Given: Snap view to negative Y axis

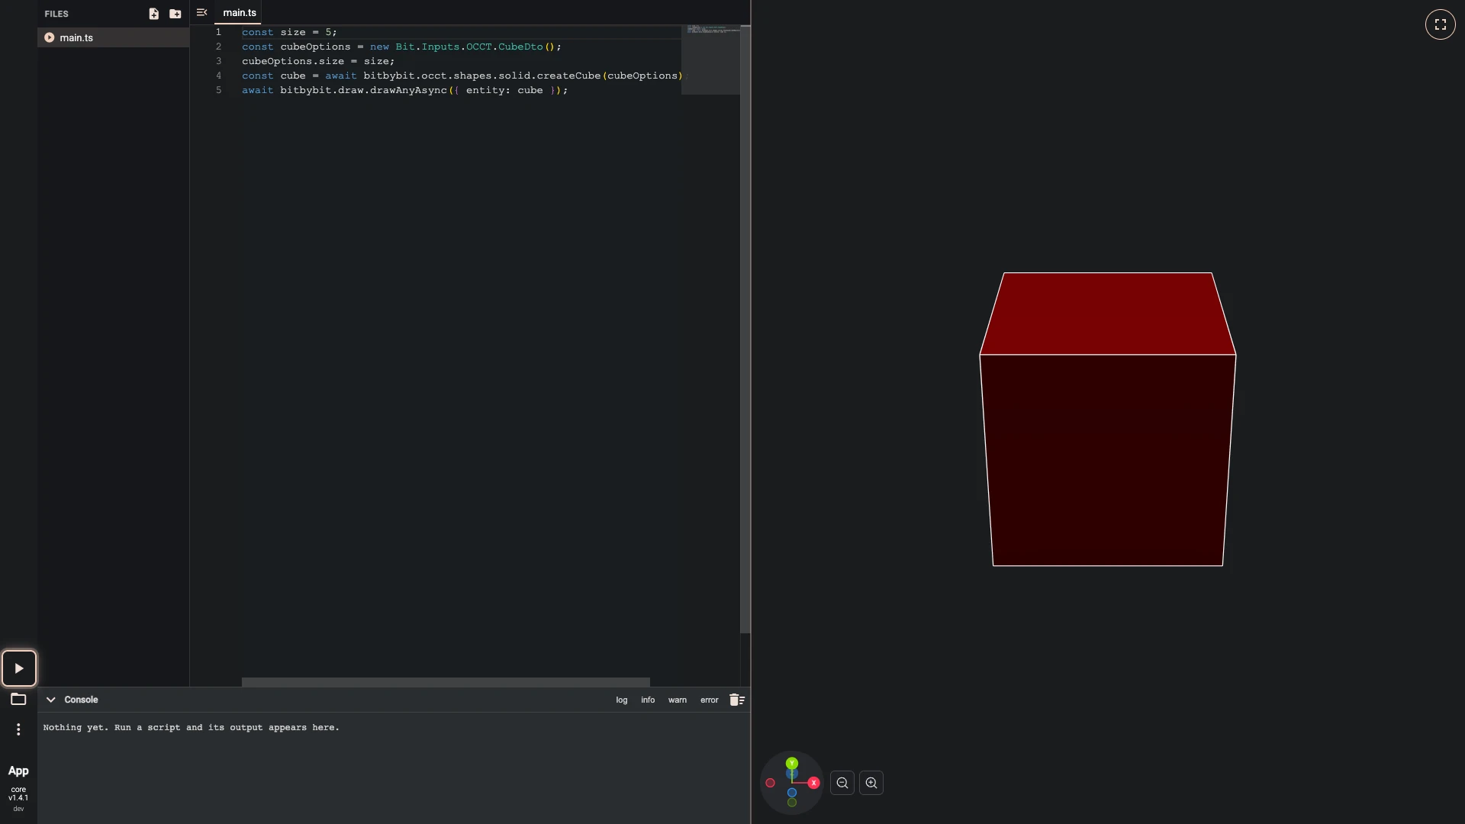Looking at the screenshot, I should coord(792,803).
